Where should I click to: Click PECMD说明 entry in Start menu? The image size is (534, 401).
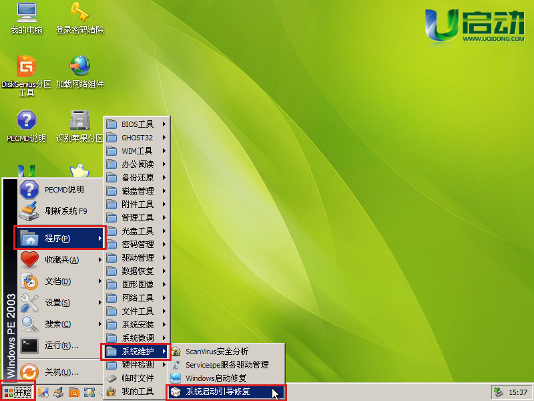pyautogui.click(x=60, y=190)
